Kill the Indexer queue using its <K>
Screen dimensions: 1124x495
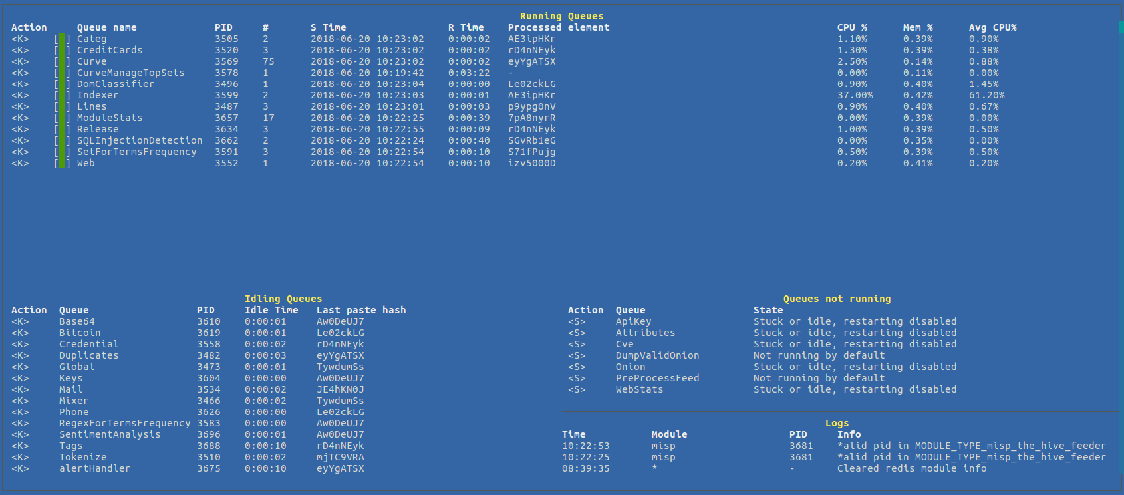[20, 95]
